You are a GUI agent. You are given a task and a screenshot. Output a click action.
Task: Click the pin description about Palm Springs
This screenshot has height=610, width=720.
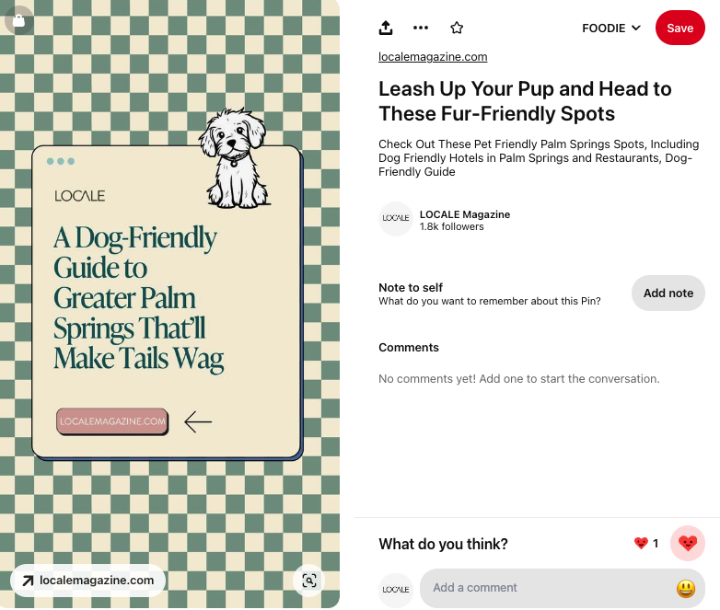click(539, 158)
